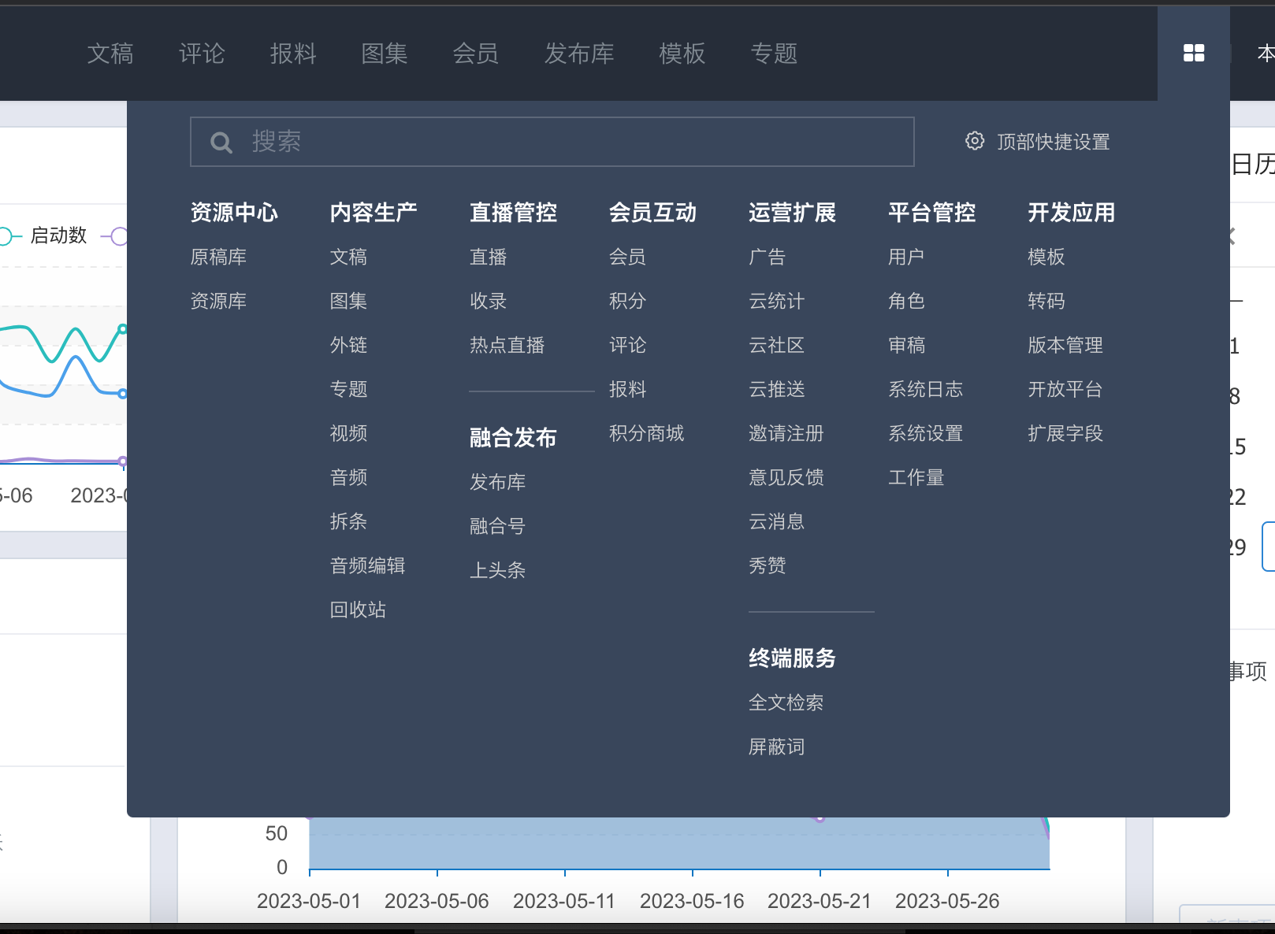Open 版本管理 entry
This screenshot has height=934, width=1275.
click(x=1065, y=345)
